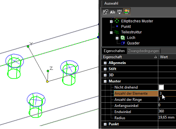Select the Quader tree entry
The image size is (176, 129).
tap(133, 43)
